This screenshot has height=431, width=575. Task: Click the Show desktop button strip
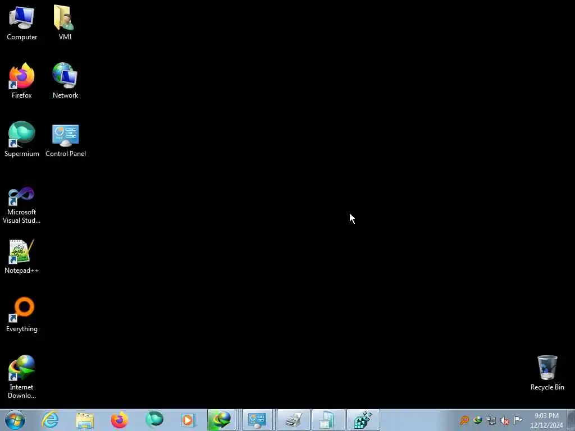point(571,420)
